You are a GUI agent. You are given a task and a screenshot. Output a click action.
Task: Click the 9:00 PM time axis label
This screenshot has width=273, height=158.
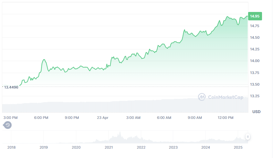[x=72, y=118]
